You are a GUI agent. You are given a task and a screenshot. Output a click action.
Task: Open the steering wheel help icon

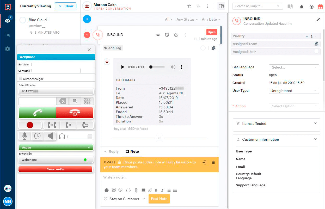coord(311,7)
